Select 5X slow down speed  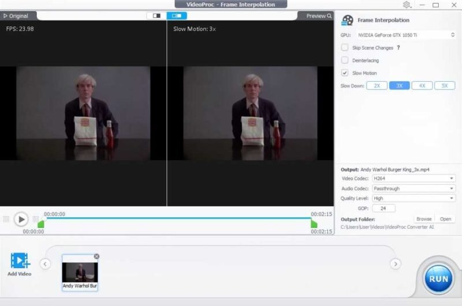(445, 85)
